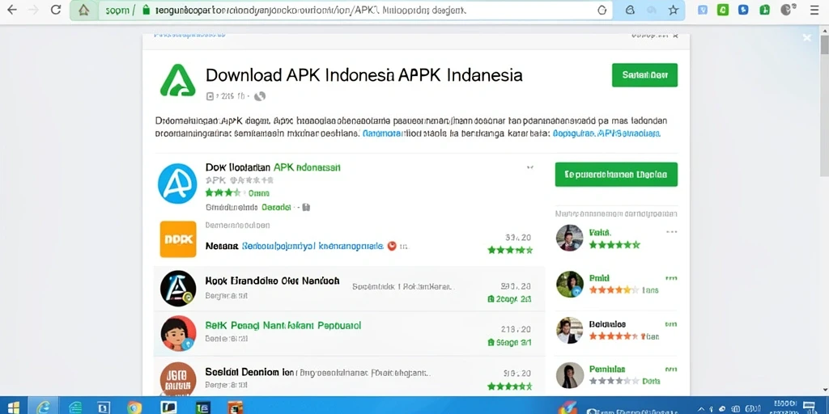This screenshot has width=829, height=414.
Task: Close the overlay with the white X
Action: coord(807,37)
